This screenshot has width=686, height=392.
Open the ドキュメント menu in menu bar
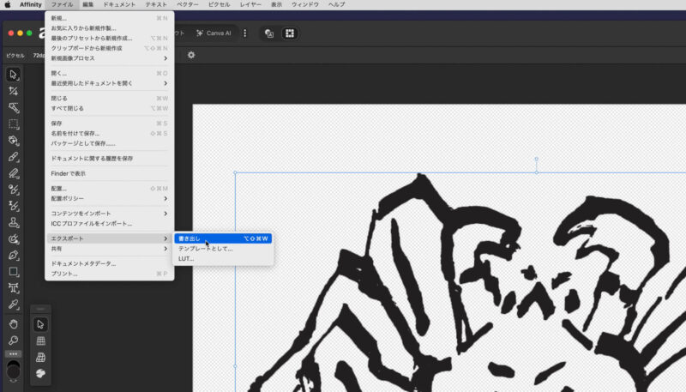tap(119, 4)
